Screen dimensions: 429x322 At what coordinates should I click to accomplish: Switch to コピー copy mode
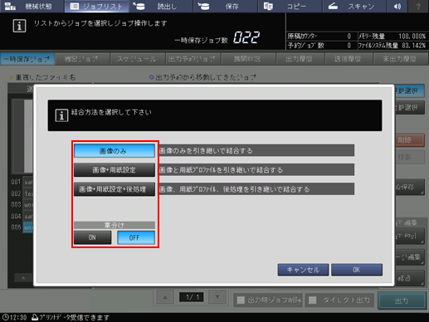pos(290,6)
